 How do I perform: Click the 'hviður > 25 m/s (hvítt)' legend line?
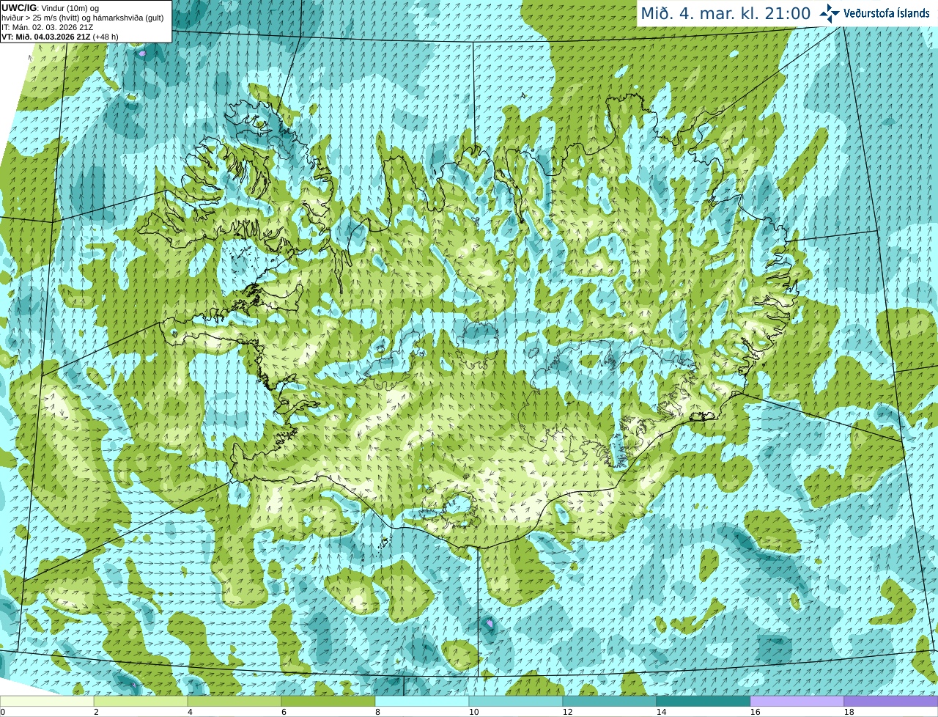[x=82, y=18]
